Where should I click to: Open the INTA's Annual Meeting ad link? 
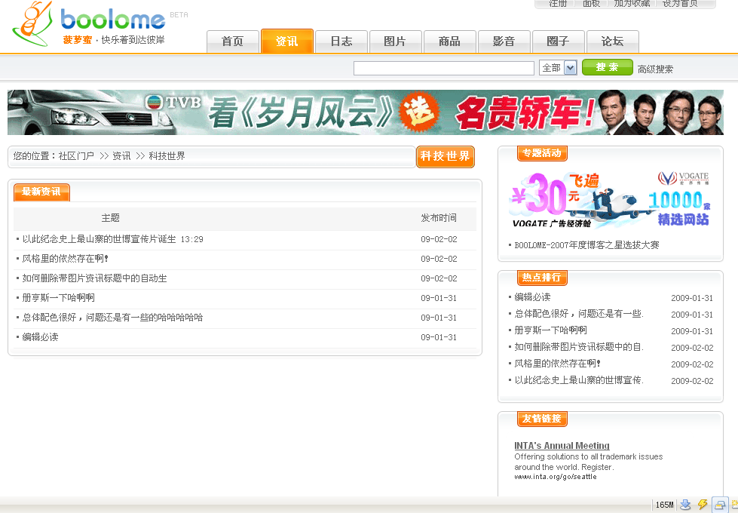coord(562,446)
